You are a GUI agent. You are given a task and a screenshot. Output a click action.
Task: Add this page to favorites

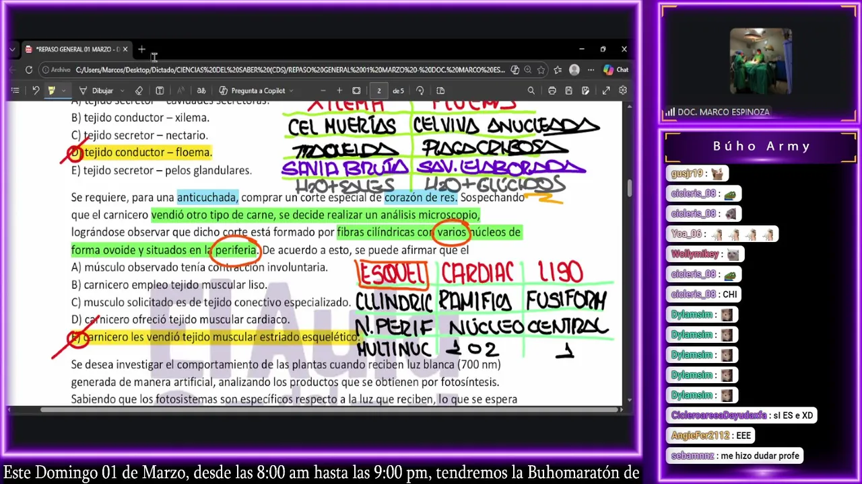(541, 70)
